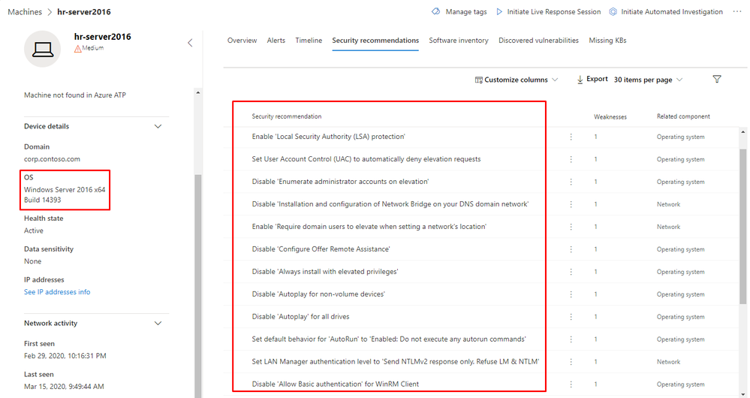750x398 pixels.
Task: Open the Software inventory tab
Action: tap(459, 41)
